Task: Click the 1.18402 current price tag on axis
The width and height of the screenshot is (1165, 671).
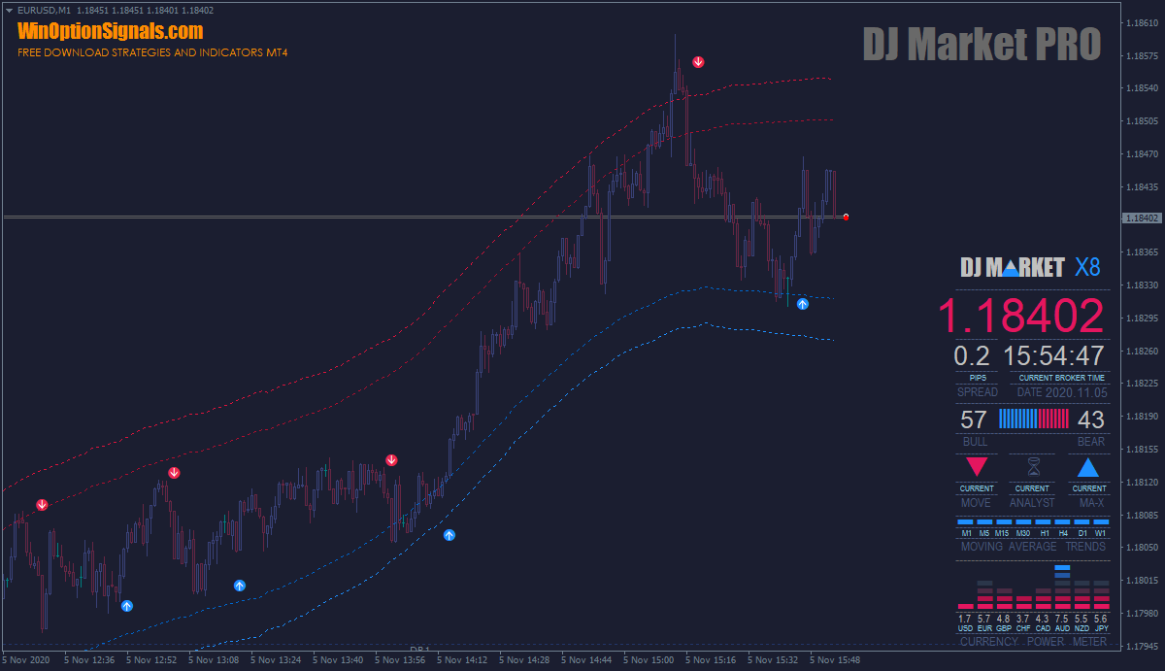Action: [x=1141, y=218]
